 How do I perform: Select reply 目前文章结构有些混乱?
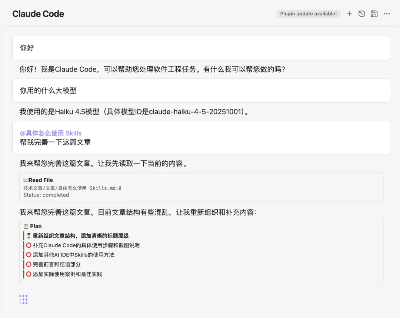pos(138,212)
